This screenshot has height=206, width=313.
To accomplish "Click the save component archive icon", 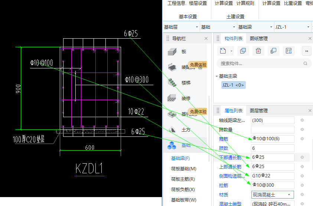I will [288, 51].
